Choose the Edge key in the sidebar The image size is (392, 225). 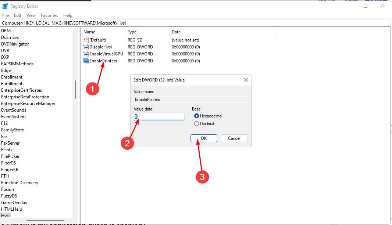[x=6, y=70]
